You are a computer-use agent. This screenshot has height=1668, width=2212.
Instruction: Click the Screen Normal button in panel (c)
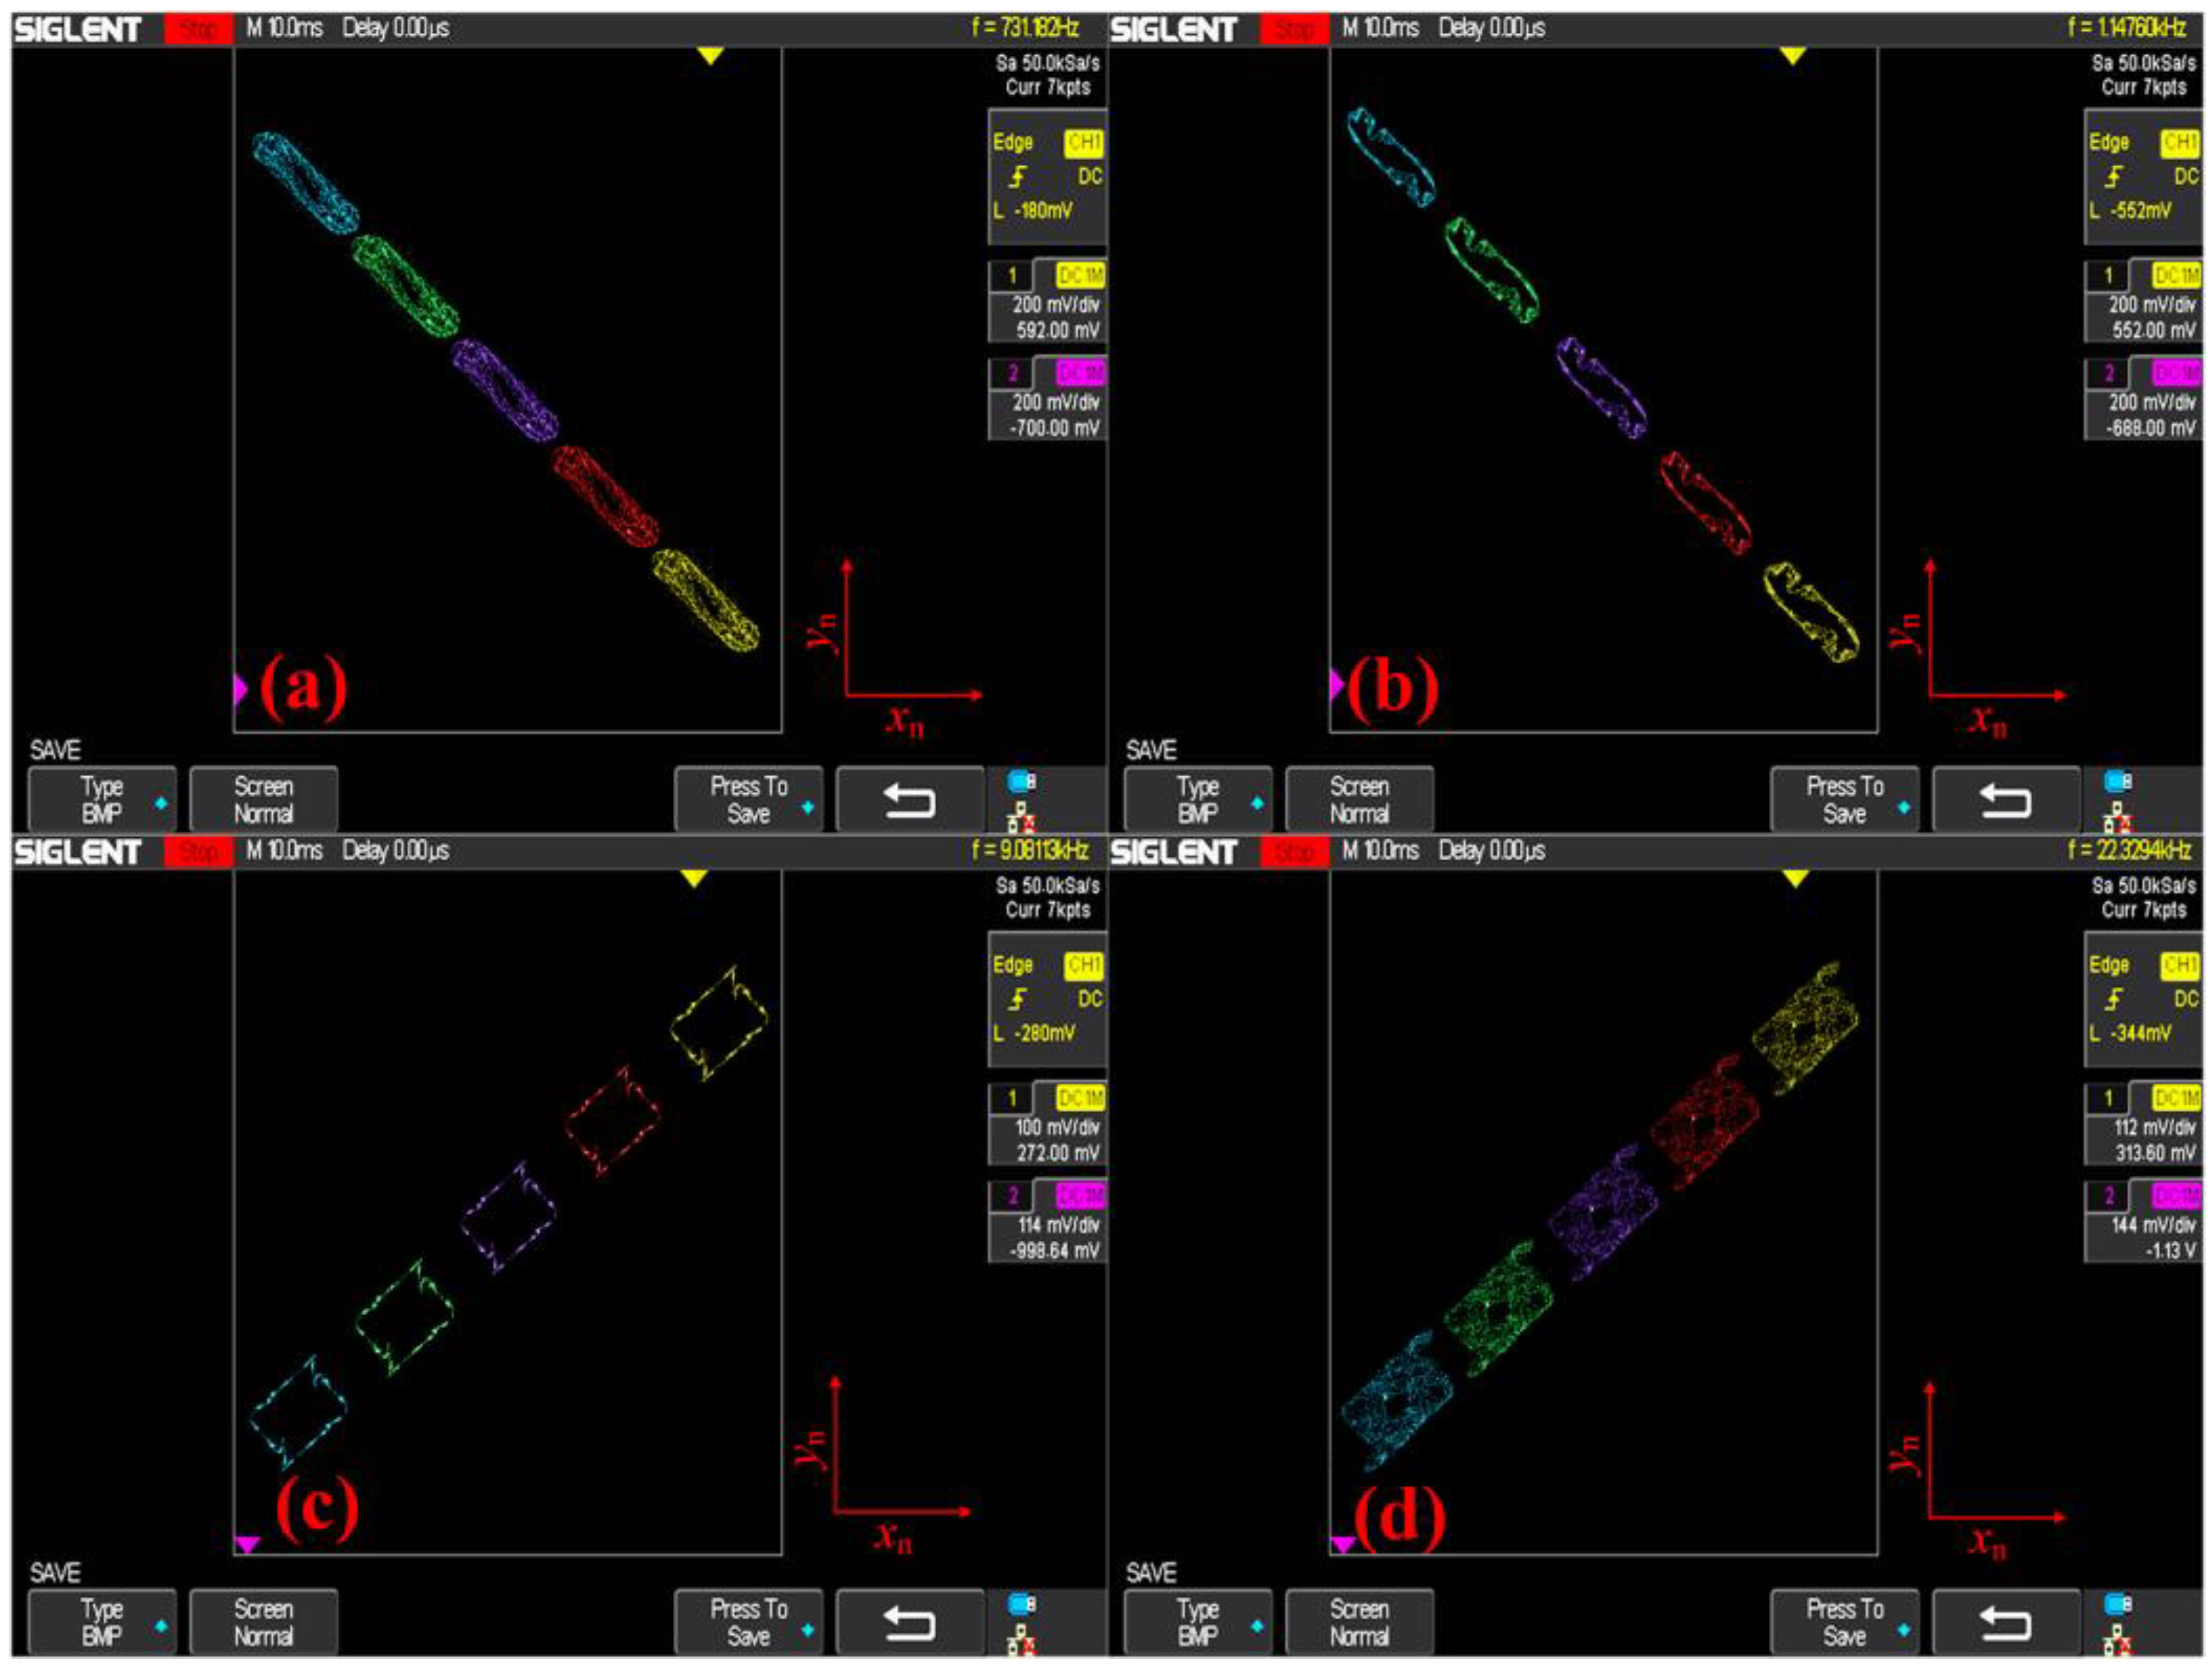pyautogui.click(x=264, y=1622)
